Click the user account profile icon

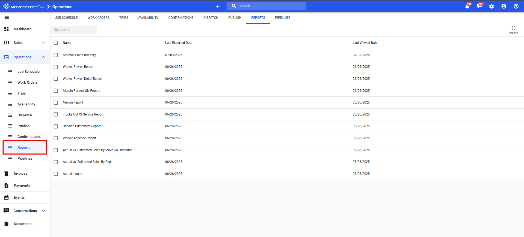[x=504, y=6]
